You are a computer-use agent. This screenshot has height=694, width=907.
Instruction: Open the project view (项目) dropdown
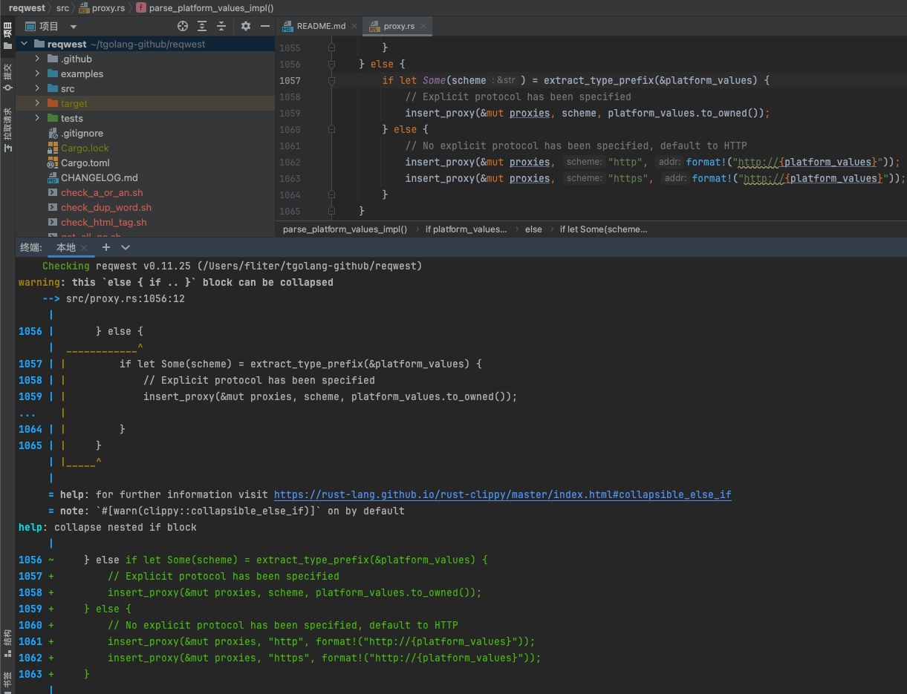tap(74, 26)
